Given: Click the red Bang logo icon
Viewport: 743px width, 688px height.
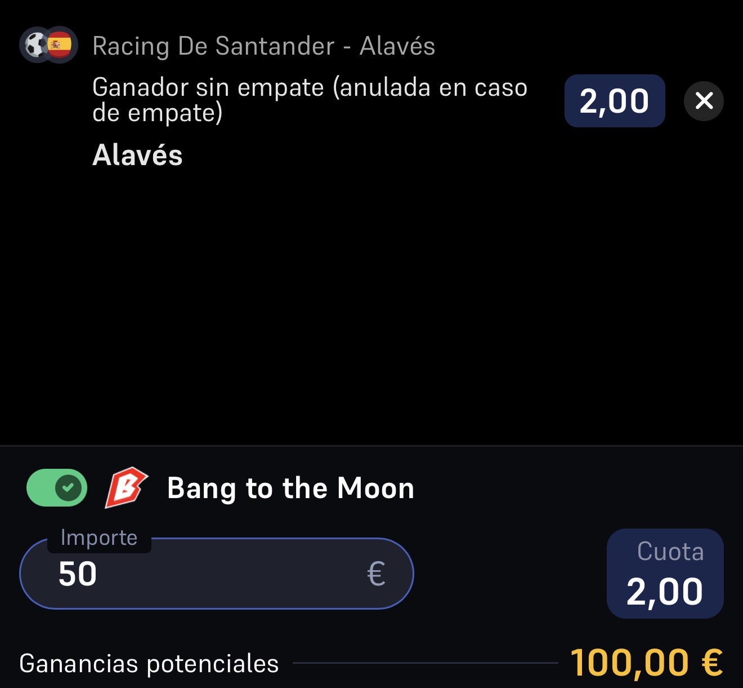Looking at the screenshot, I should [x=126, y=487].
